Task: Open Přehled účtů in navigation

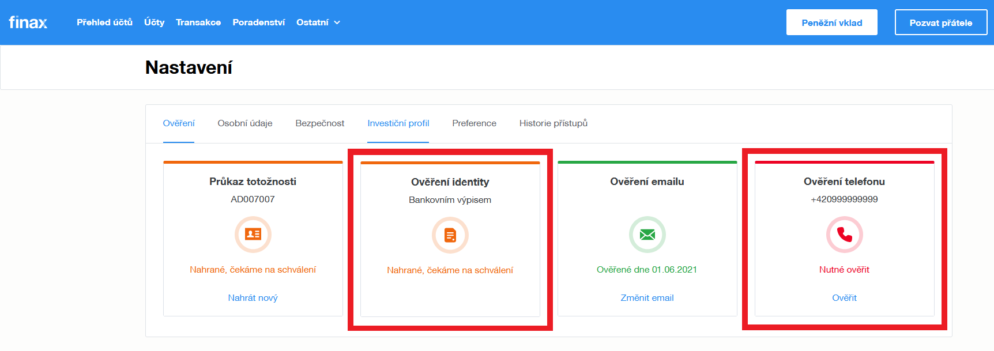Action: 104,22
